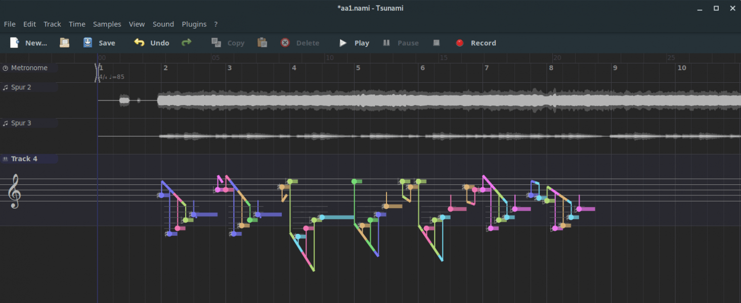
Task: Click the treble clef in Track 4
Action: pos(15,191)
